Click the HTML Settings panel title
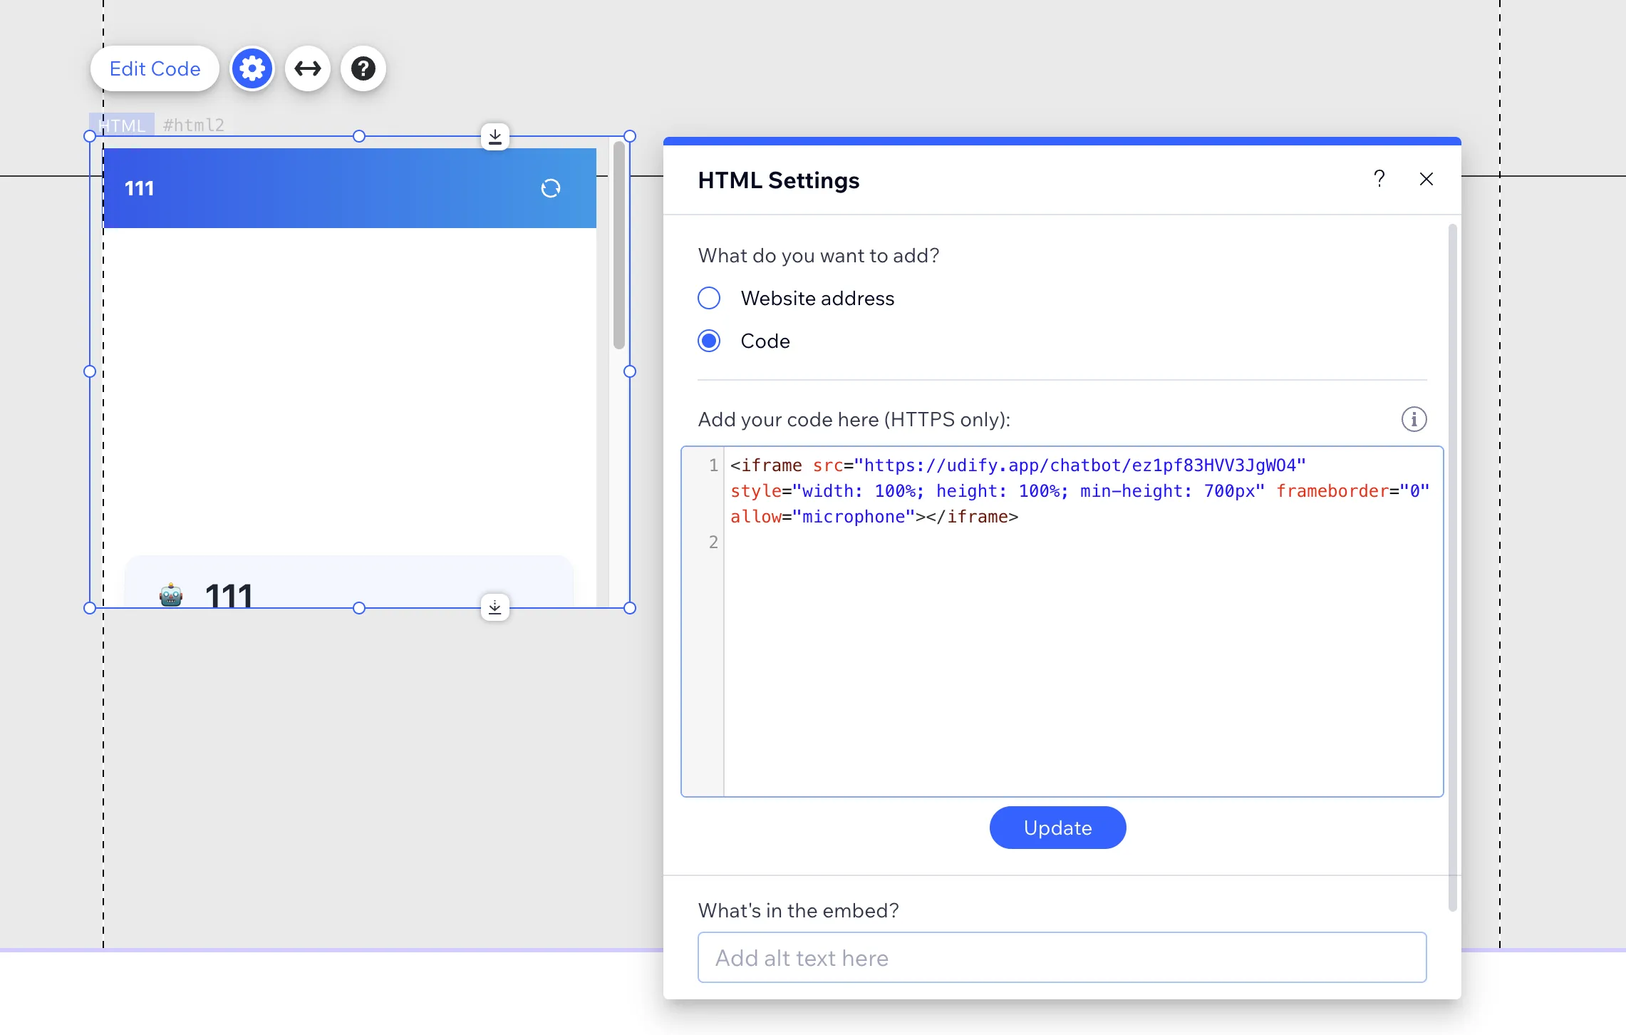Viewport: 1626px width, 1035px height. coord(778,180)
